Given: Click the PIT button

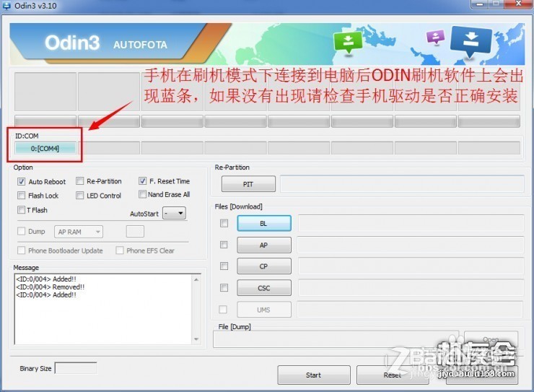Looking at the screenshot, I should 248,184.
